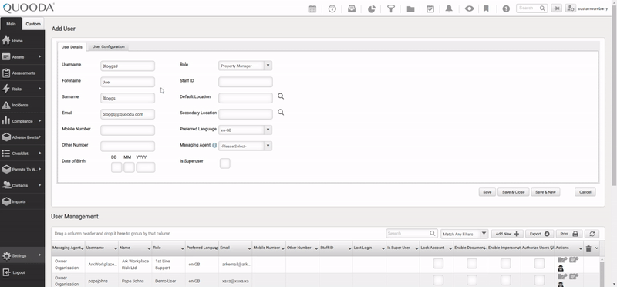
Task: Expand the Settings sidebar menu
Action: 22,256
